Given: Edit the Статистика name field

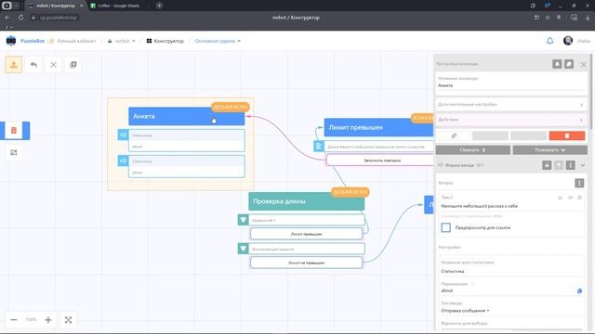Looking at the screenshot, I should coord(510,272).
